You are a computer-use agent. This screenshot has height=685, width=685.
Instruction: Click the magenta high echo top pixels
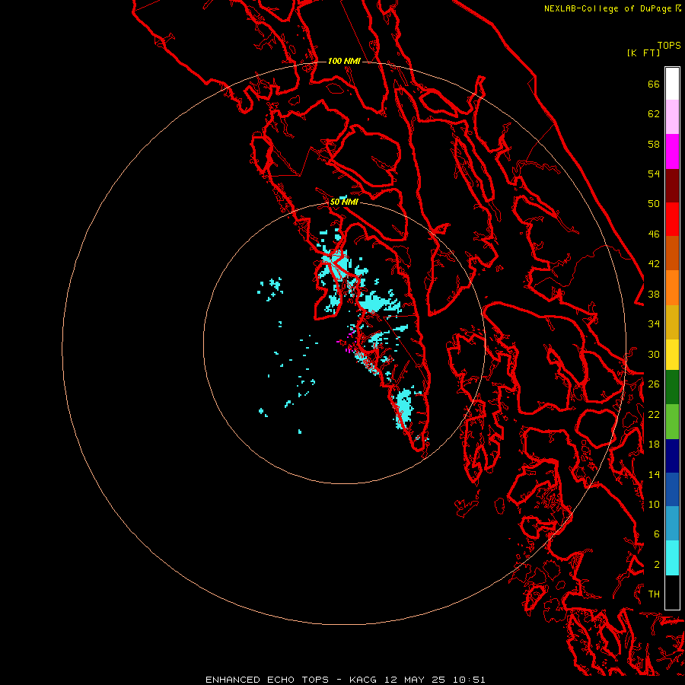pyautogui.click(x=347, y=342)
